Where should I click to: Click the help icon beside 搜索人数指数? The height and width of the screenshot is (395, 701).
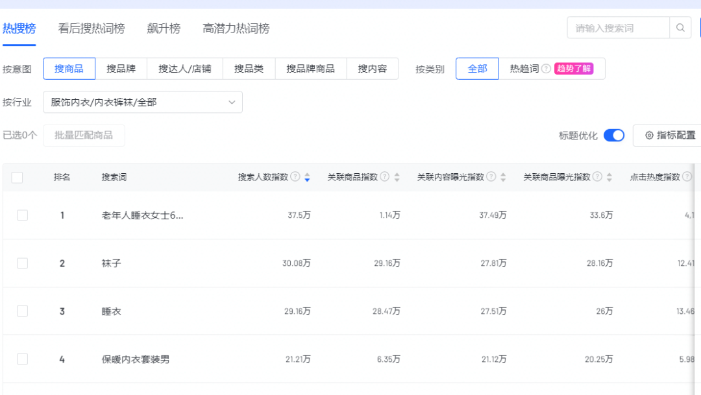pyautogui.click(x=296, y=176)
